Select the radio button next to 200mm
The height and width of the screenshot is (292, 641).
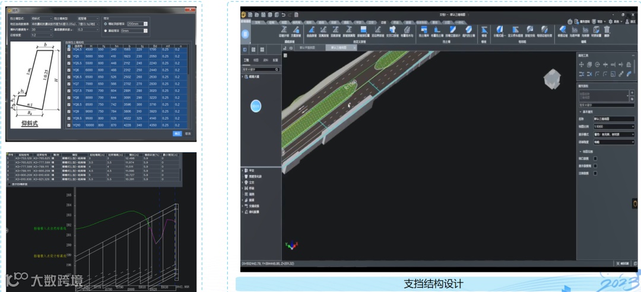click(x=106, y=24)
